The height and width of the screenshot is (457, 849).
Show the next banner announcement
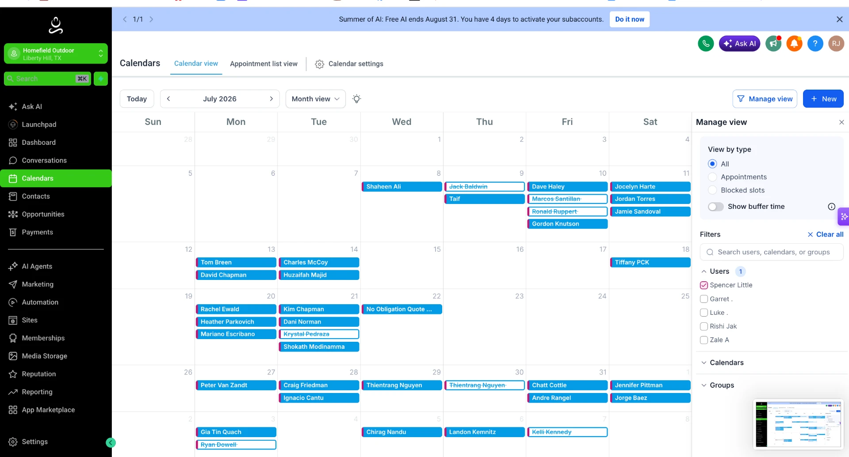[151, 19]
